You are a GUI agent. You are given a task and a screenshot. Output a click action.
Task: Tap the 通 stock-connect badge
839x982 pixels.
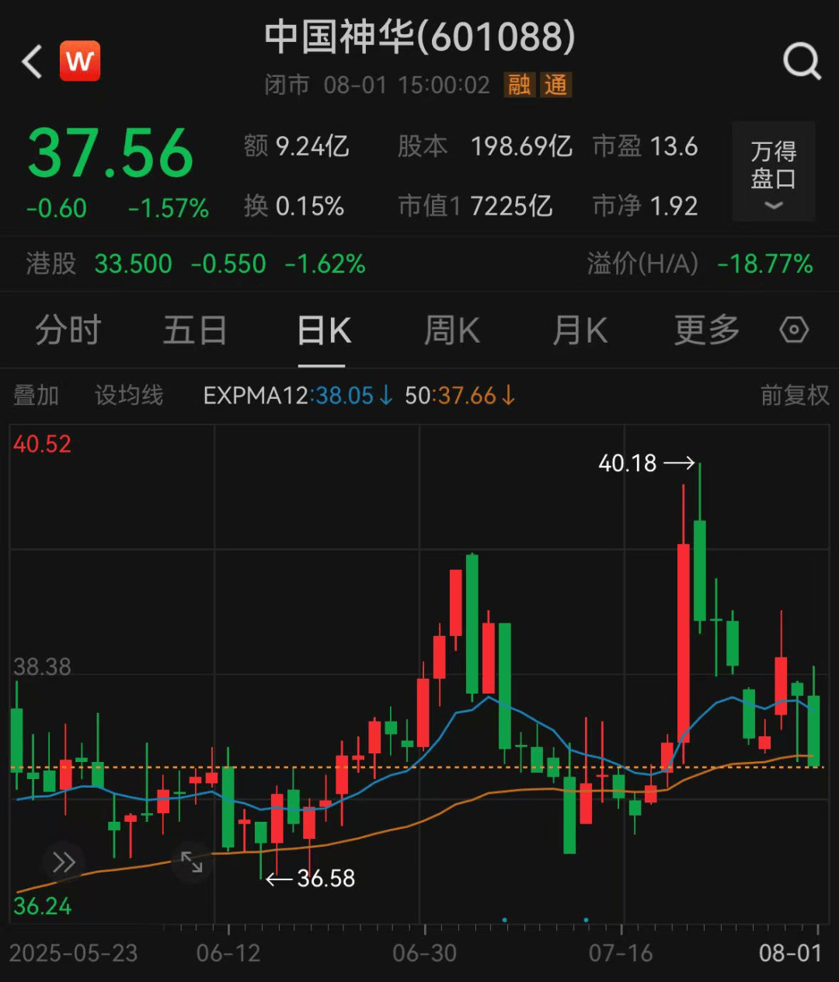[x=555, y=85]
